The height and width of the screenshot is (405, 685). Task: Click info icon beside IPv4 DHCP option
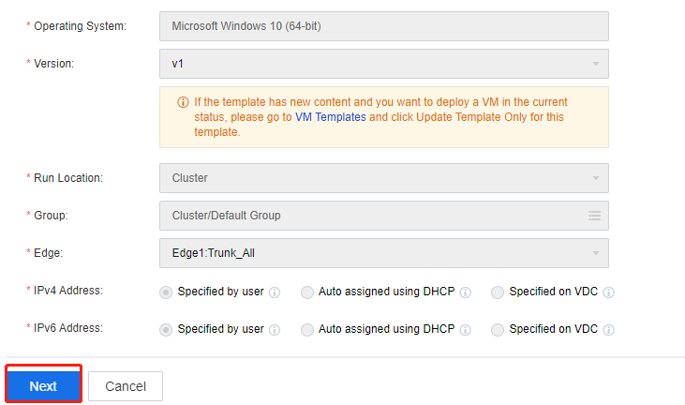click(465, 292)
